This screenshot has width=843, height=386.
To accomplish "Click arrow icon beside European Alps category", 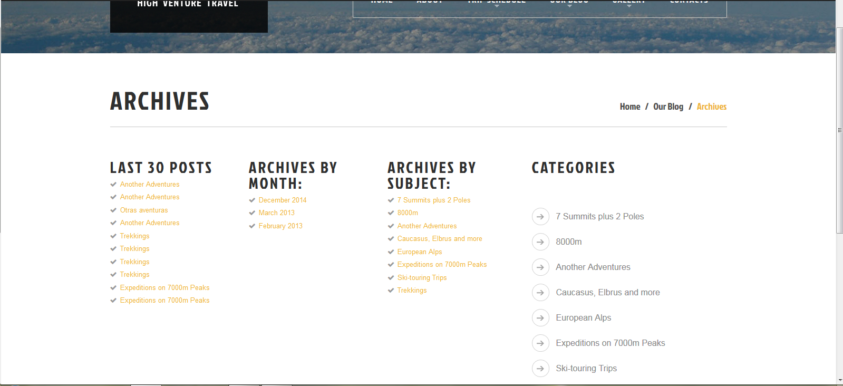I will coord(540,318).
